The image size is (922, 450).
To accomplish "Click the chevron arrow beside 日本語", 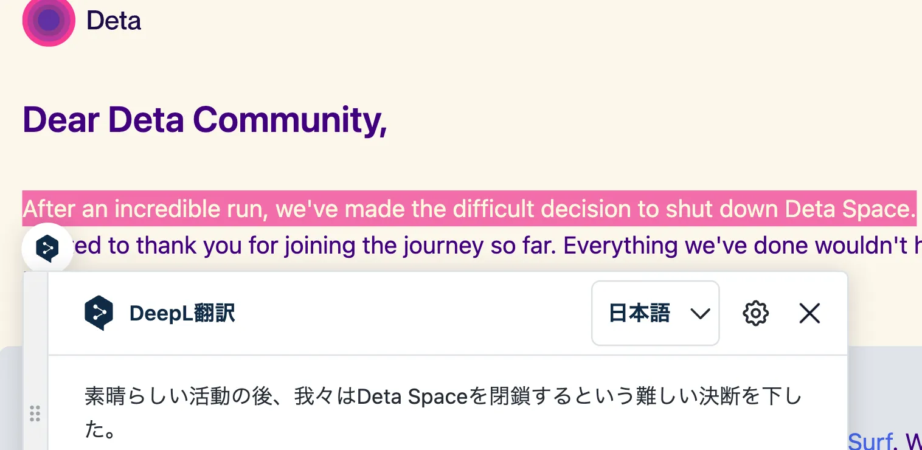I will (x=700, y=314).
